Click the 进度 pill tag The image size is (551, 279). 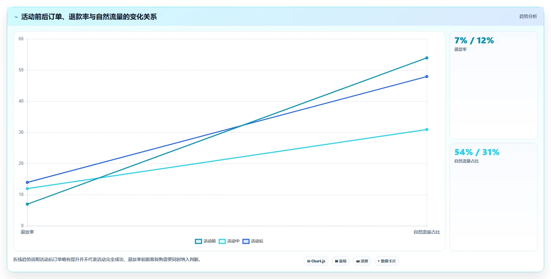(362, 261)
